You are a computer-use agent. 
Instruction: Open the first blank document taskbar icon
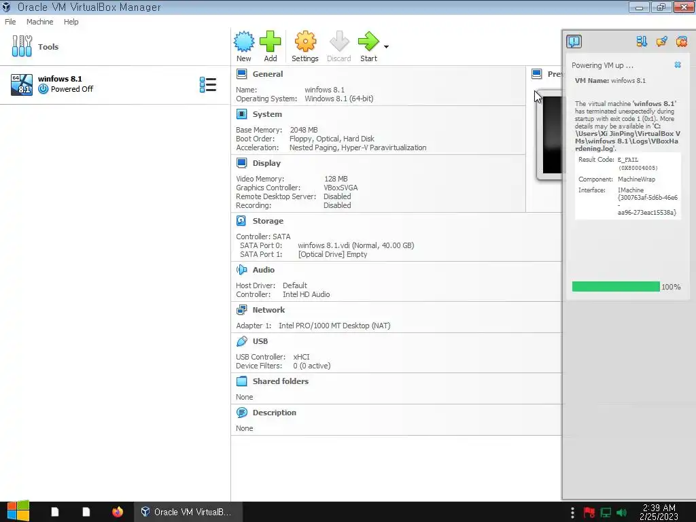(55, 512)
